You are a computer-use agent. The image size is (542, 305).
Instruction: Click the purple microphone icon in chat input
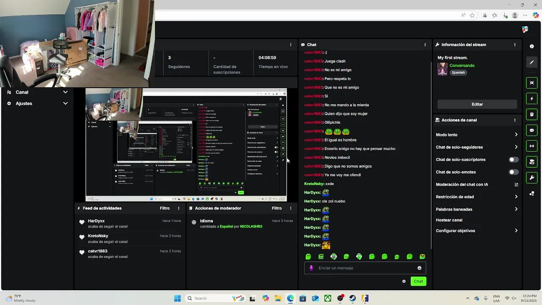point(311,268)
